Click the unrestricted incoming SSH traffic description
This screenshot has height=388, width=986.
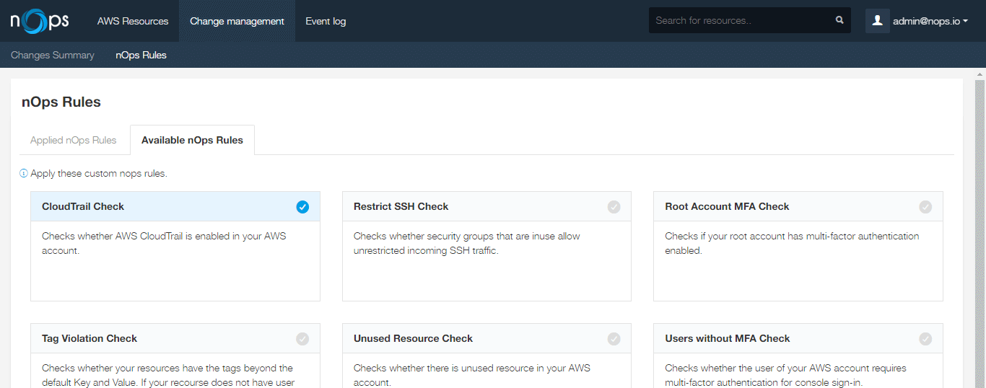(466, 243)
